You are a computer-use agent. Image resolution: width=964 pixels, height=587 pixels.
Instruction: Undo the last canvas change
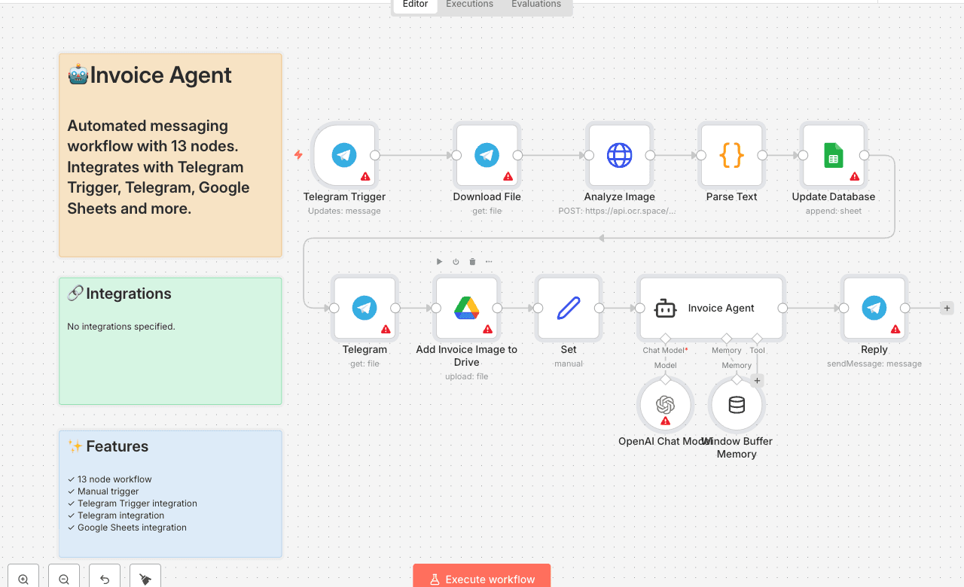(104, 576)
